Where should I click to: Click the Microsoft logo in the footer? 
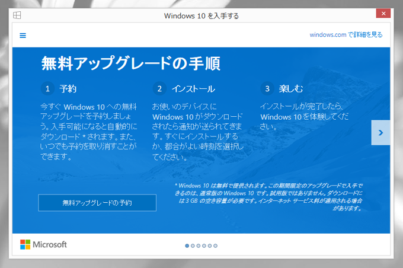pos(43,244)
